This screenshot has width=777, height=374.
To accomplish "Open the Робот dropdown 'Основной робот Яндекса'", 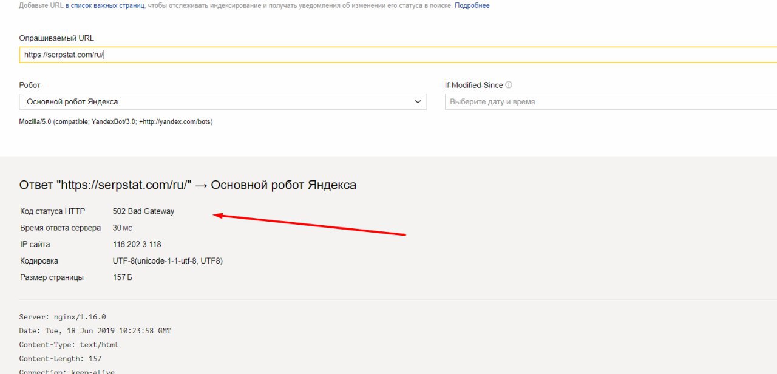I will coord(223,102).
